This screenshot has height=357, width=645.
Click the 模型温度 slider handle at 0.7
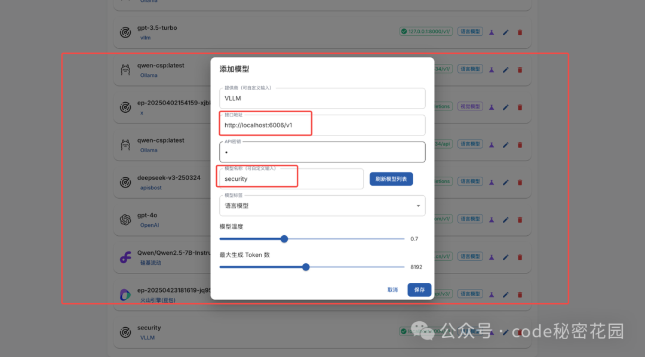click(284, 239)
